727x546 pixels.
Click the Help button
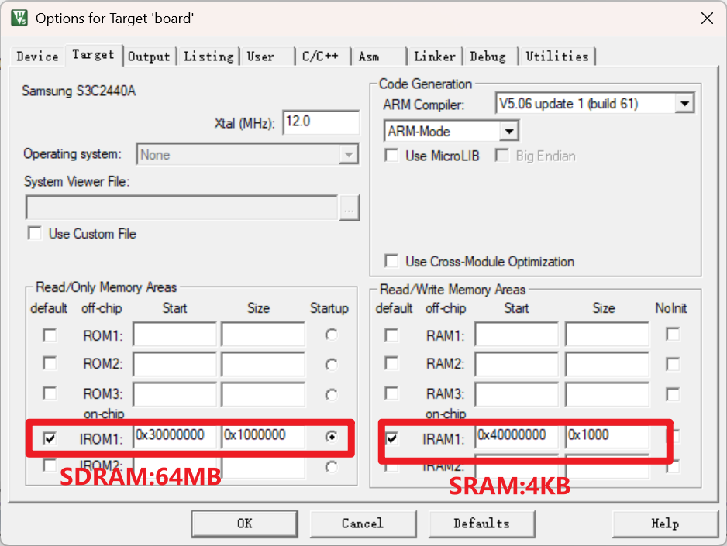coord(665,524)
